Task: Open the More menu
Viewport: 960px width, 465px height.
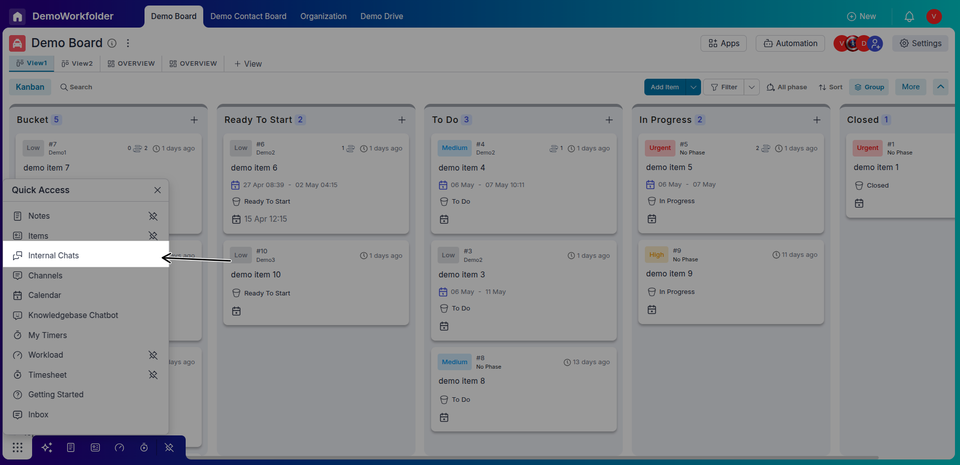Action: (x=911, y=87)
